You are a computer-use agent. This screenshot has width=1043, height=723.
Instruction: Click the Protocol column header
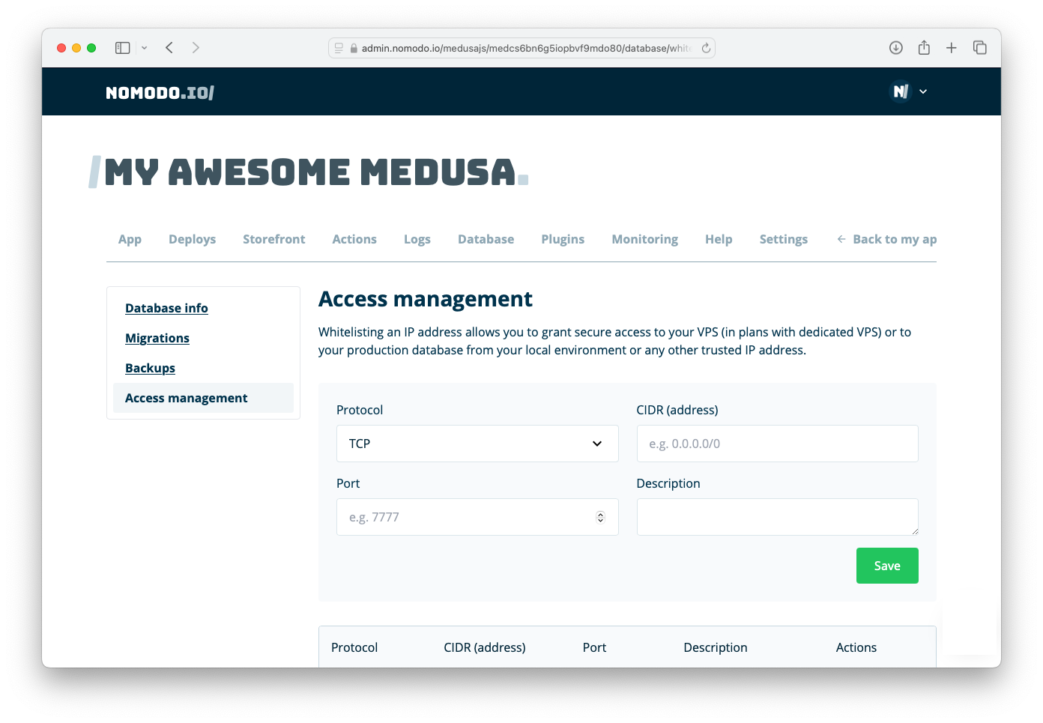point(354,647)
